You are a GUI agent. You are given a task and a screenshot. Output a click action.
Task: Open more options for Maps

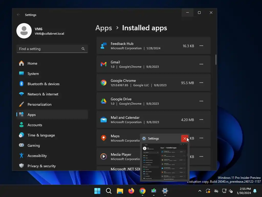(201, 138)
